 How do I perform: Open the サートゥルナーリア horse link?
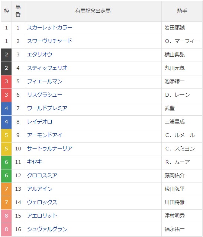click(49, 149)
